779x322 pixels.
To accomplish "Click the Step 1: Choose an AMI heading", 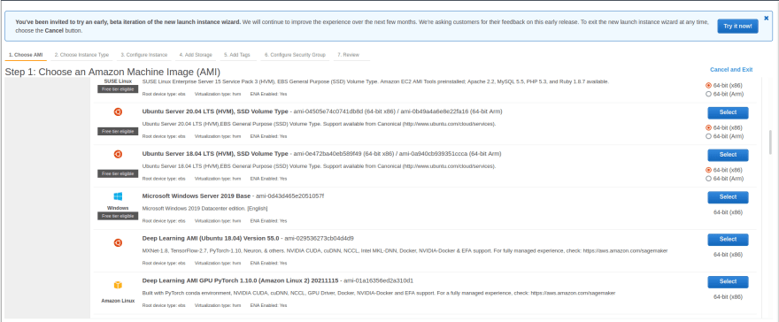I will 112,72.
